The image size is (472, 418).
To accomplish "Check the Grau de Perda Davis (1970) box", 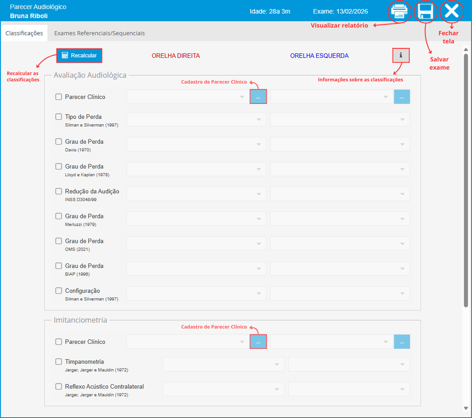I will 59,141.
